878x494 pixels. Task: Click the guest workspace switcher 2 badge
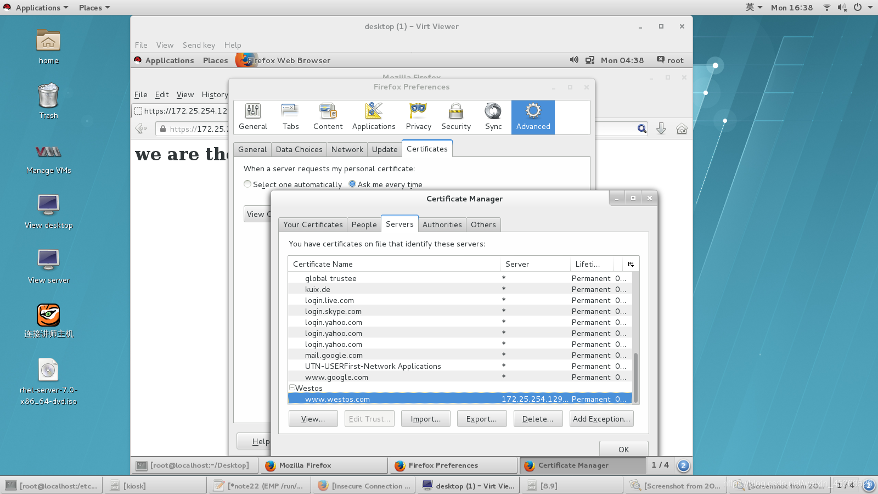click(x=683, y=465)
